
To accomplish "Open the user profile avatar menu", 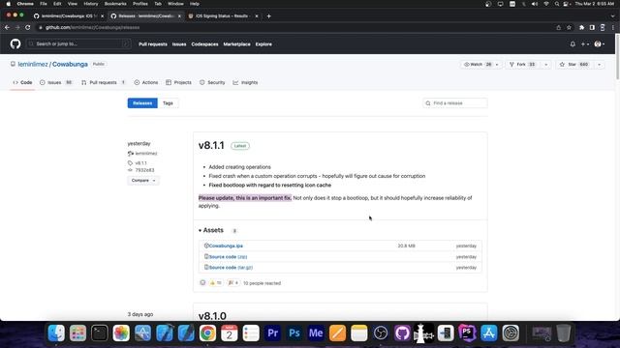I will click(599, 44).
